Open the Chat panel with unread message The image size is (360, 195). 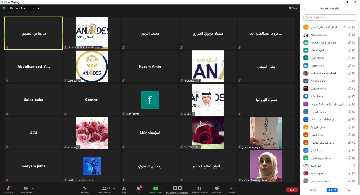139,190
